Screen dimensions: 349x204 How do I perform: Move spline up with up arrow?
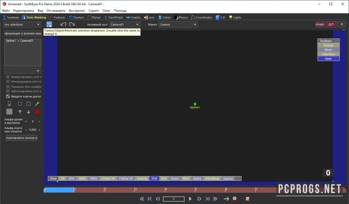pos(20,112)
